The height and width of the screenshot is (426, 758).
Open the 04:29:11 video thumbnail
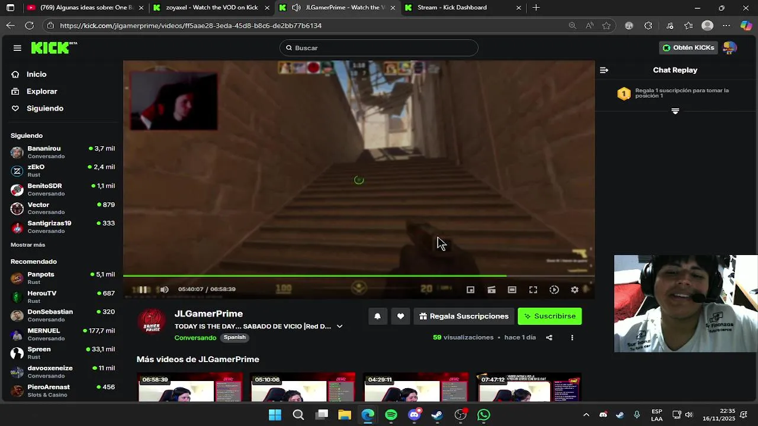[x=416, y=387]
